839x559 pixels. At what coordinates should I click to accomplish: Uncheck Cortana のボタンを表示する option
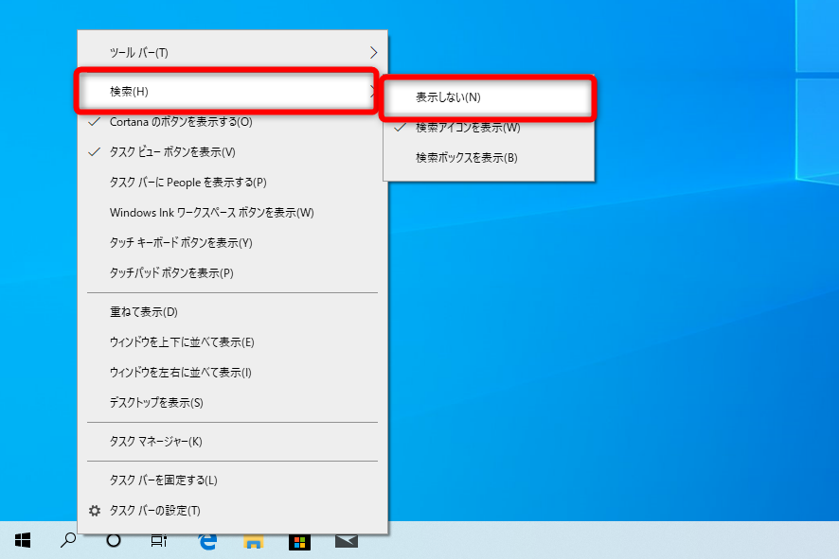pos(181,122)
